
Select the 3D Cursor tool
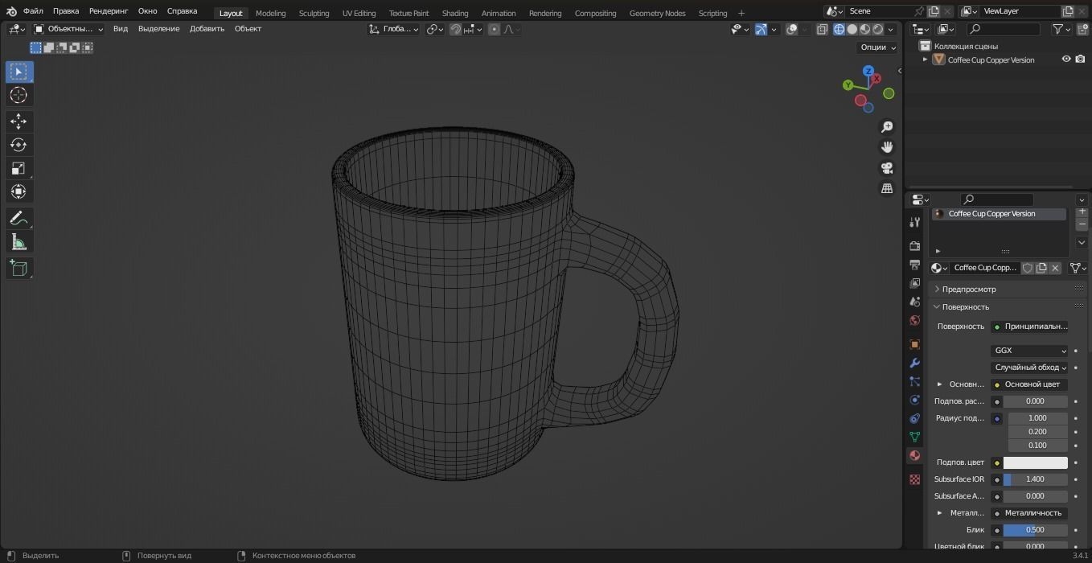(x=19, y=95)
